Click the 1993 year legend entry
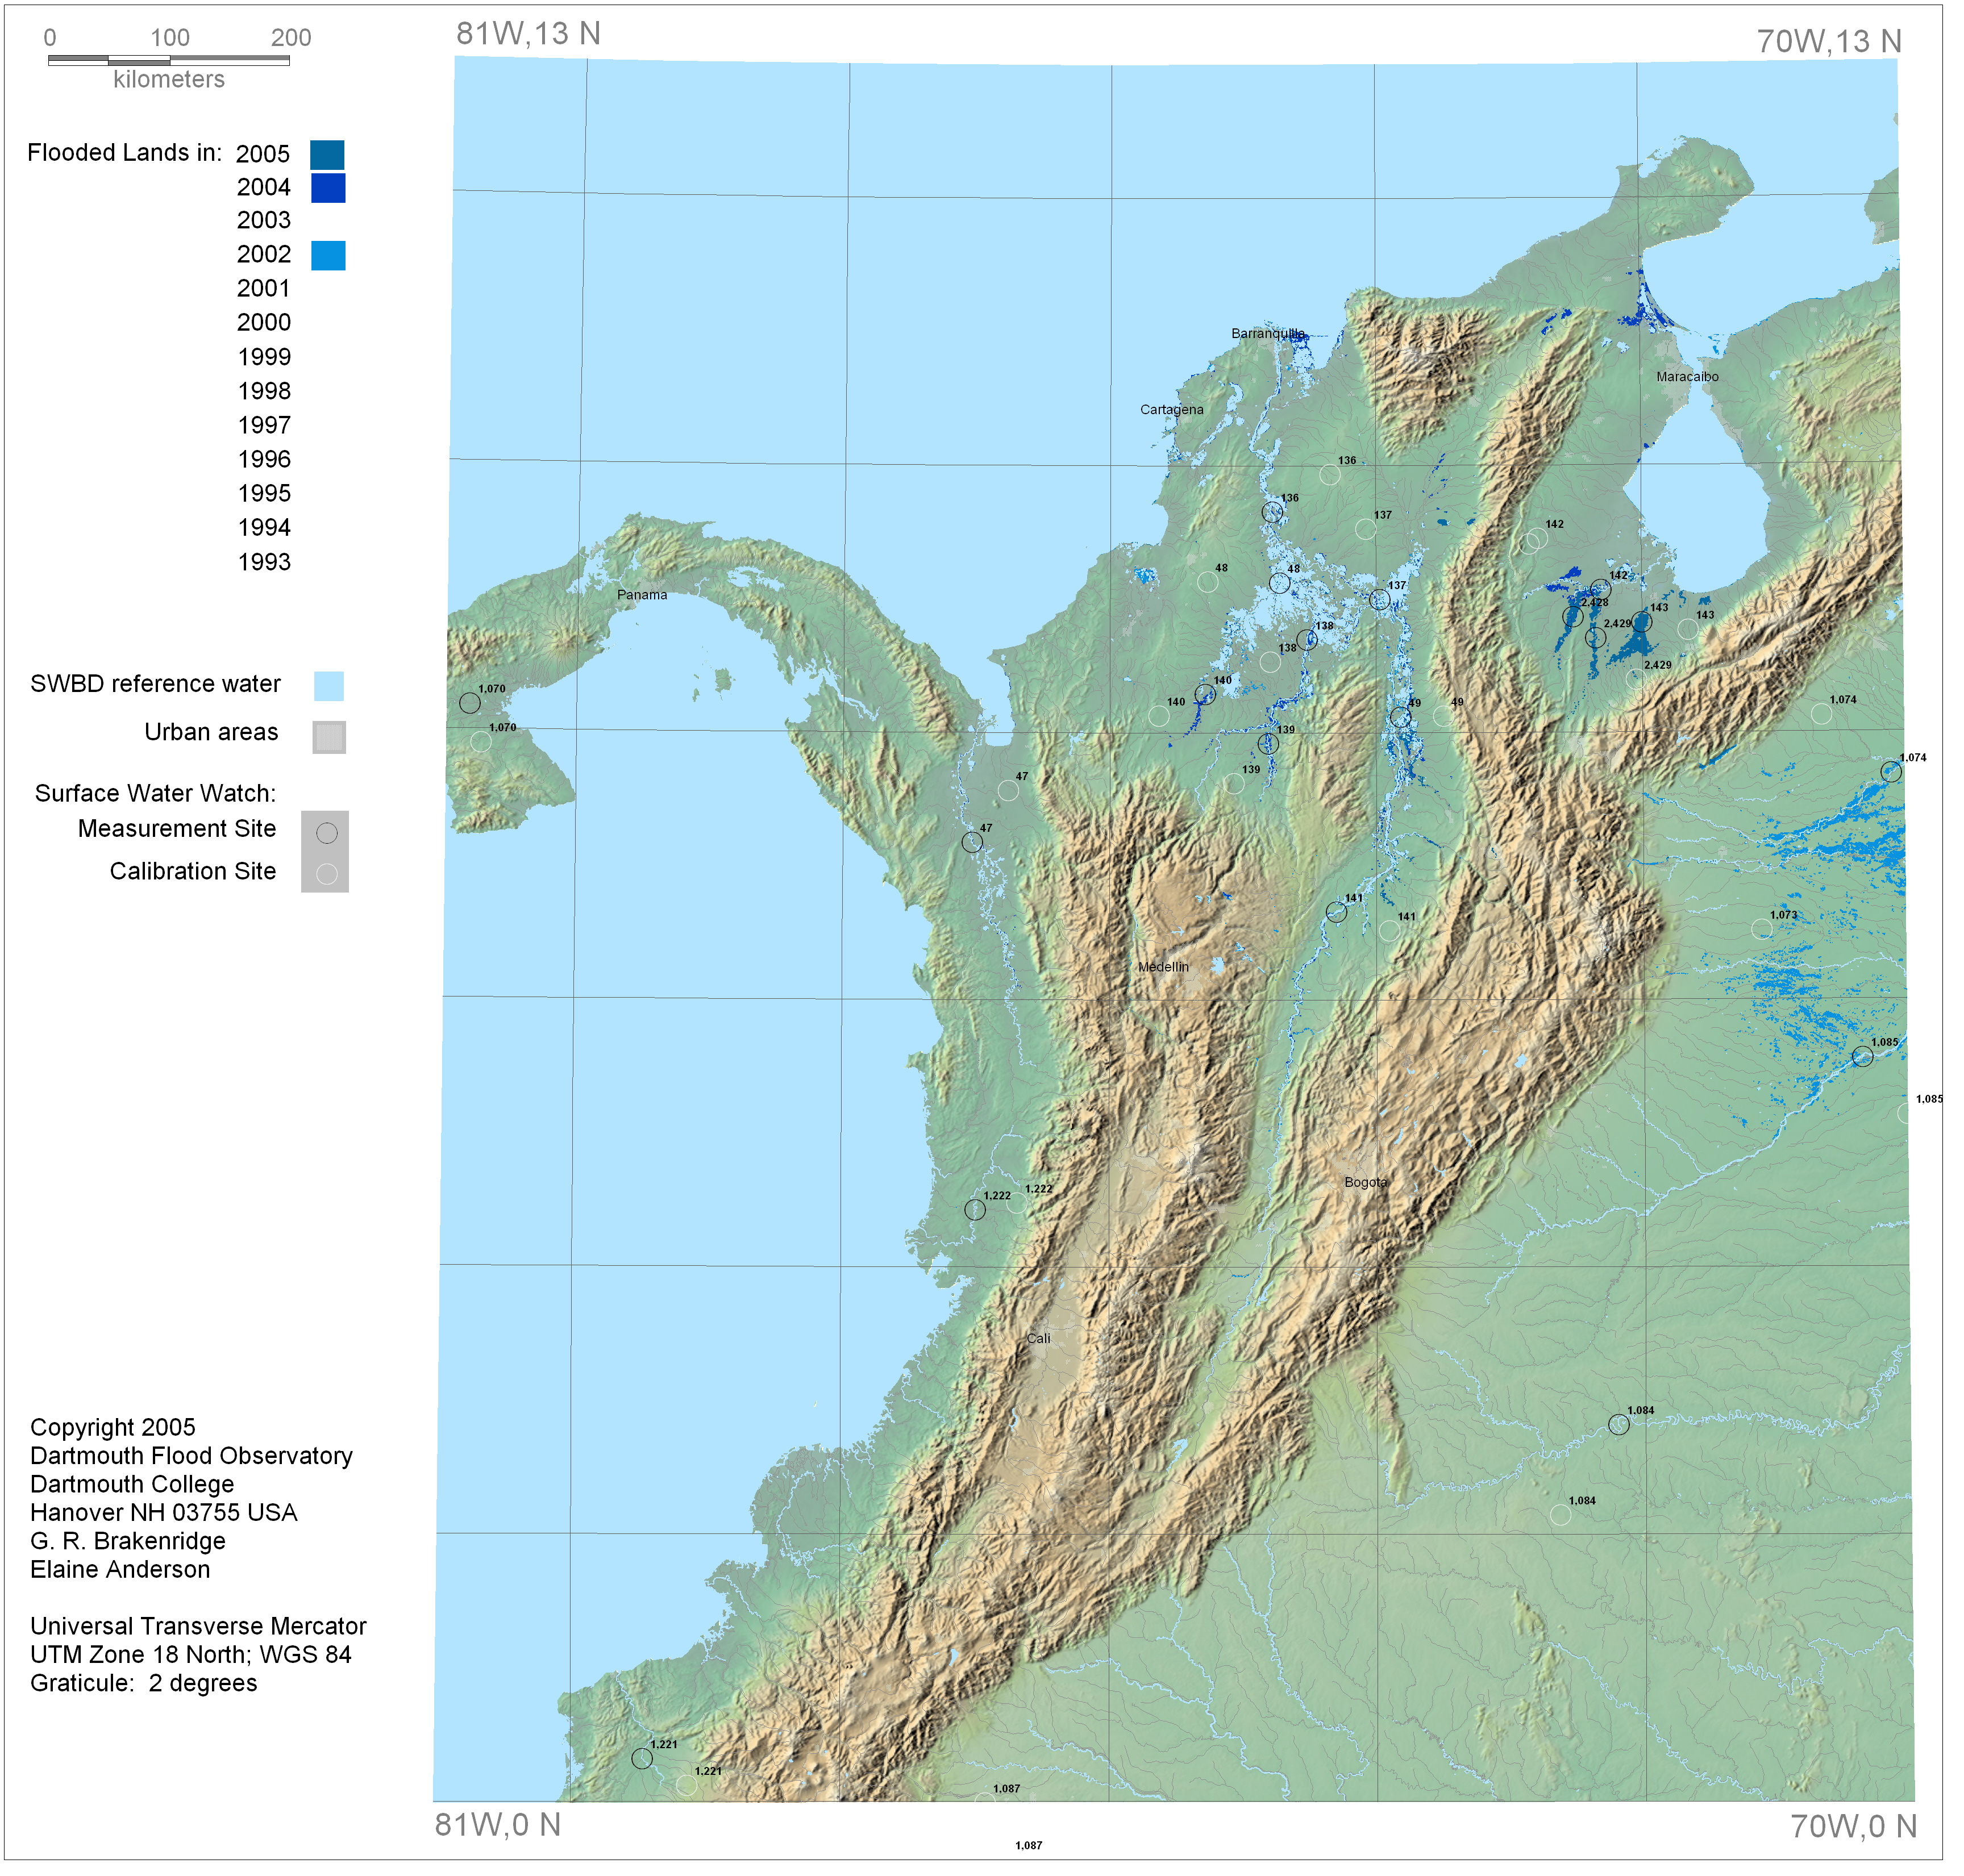Image resolution: width=1964 pixels, height=1876 pixels. (x=264, y=562)
